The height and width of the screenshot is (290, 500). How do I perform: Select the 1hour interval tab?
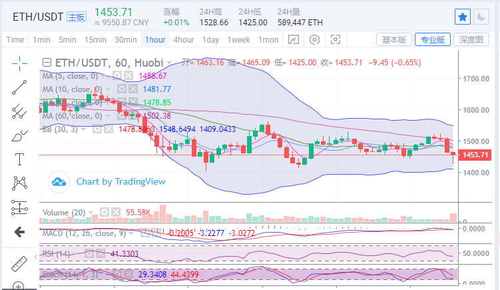pos(155,39)
